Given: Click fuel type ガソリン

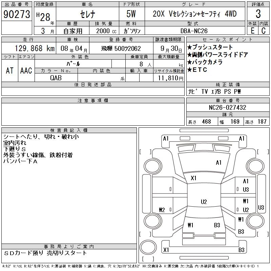Looking at the screenshot, I should point(132,31).
